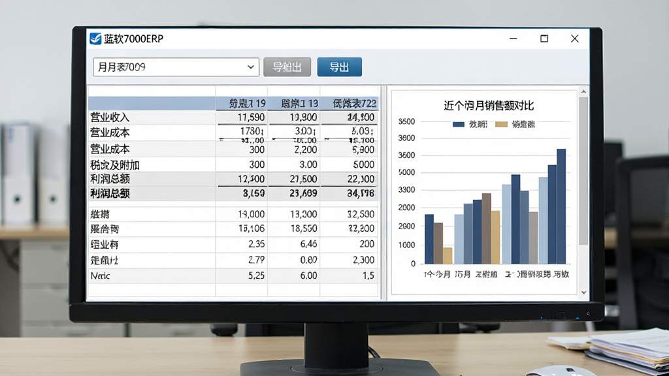Click the cell with value 13,300
Screen dimensions: 669x376
pos(303,214)
